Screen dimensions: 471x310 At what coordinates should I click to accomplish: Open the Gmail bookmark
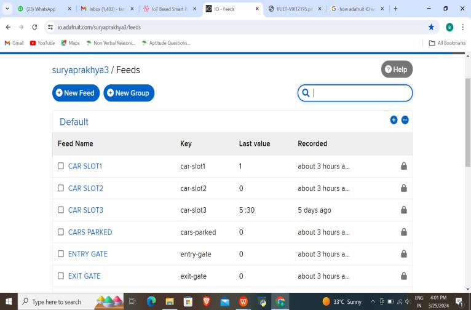tap(14, 43)
